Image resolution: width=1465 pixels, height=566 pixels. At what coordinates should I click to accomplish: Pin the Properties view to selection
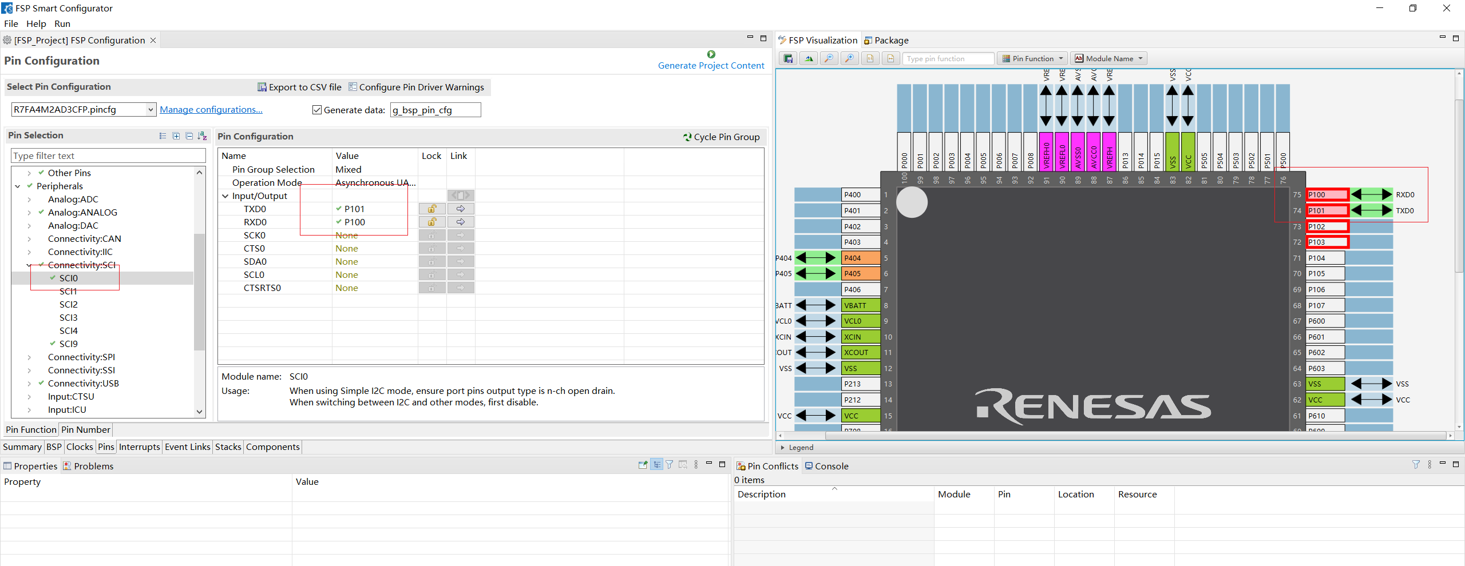[x=643, y=465]
